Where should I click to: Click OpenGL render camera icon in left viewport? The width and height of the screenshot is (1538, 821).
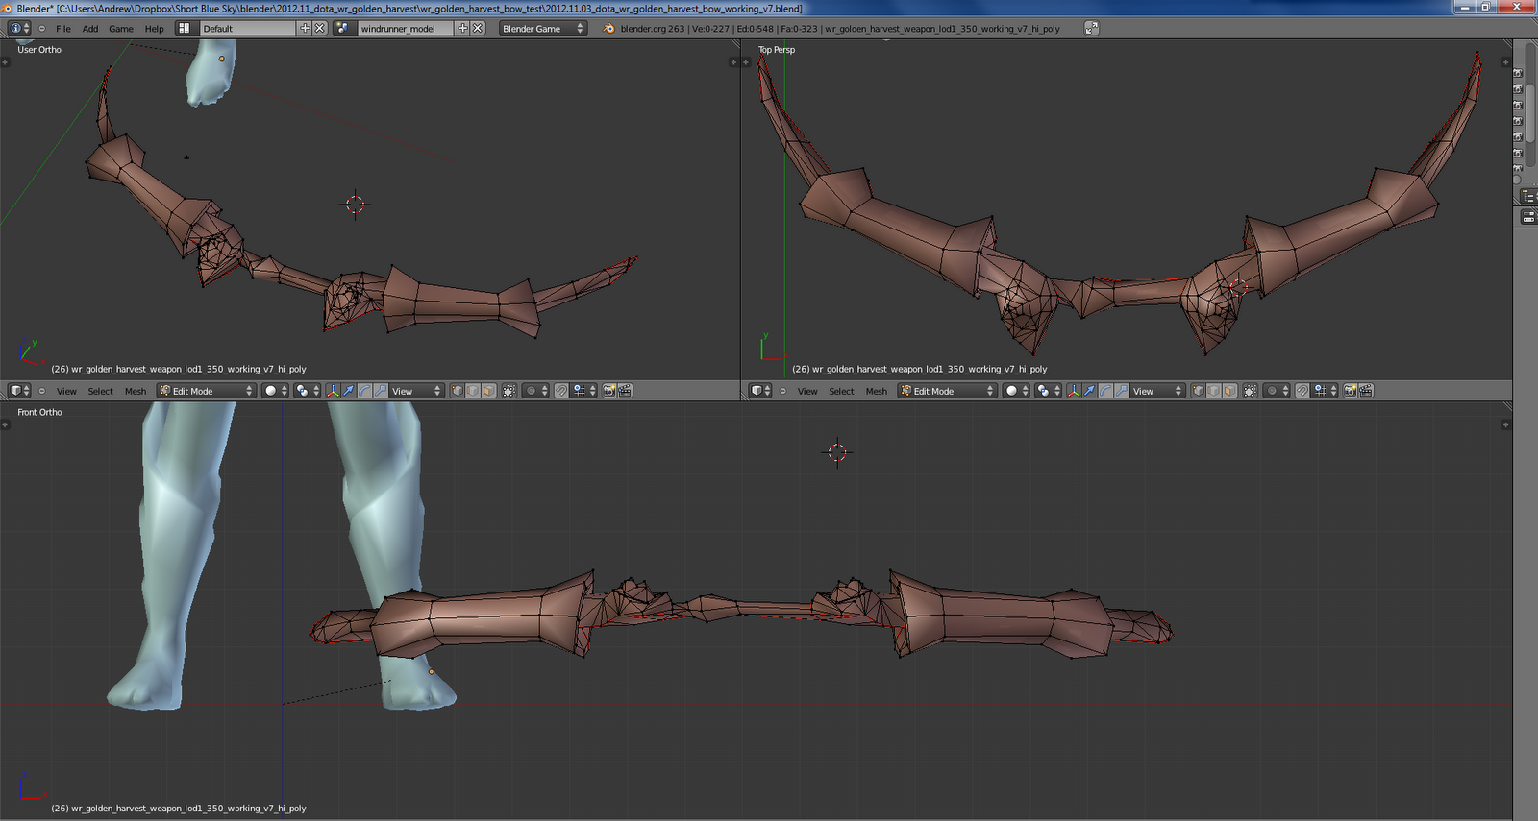[609, 391]
